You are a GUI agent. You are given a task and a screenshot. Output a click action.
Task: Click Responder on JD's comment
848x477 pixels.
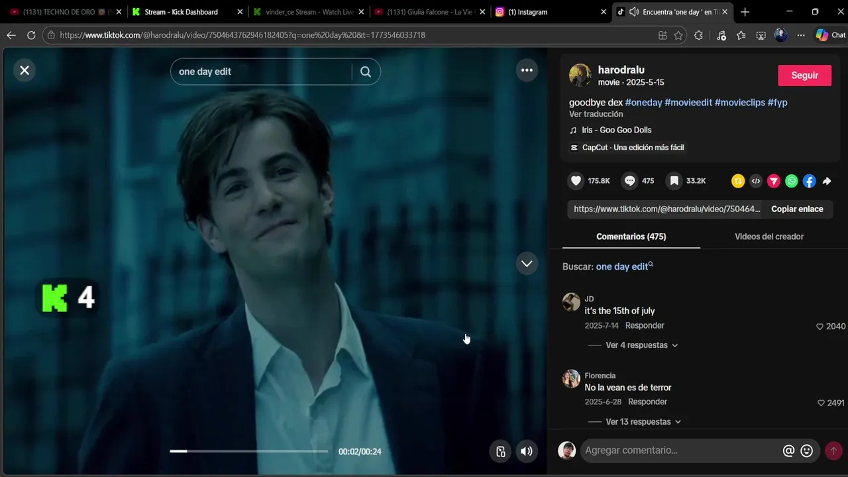click(645, 325)
